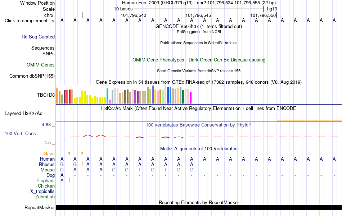Click 'Multiz Alignments of 100 Vertebrates' title
This screenshot has width=342, height=216.
(199, 149)
